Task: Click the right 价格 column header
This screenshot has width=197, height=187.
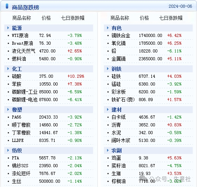Action: point(144,18)
